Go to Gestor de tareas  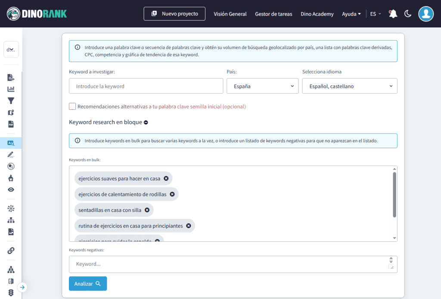click(x=273, y=14)
